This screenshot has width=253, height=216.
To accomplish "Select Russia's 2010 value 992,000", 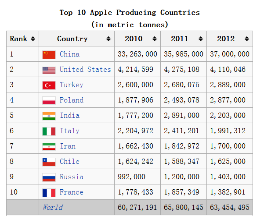I will 131,177.
